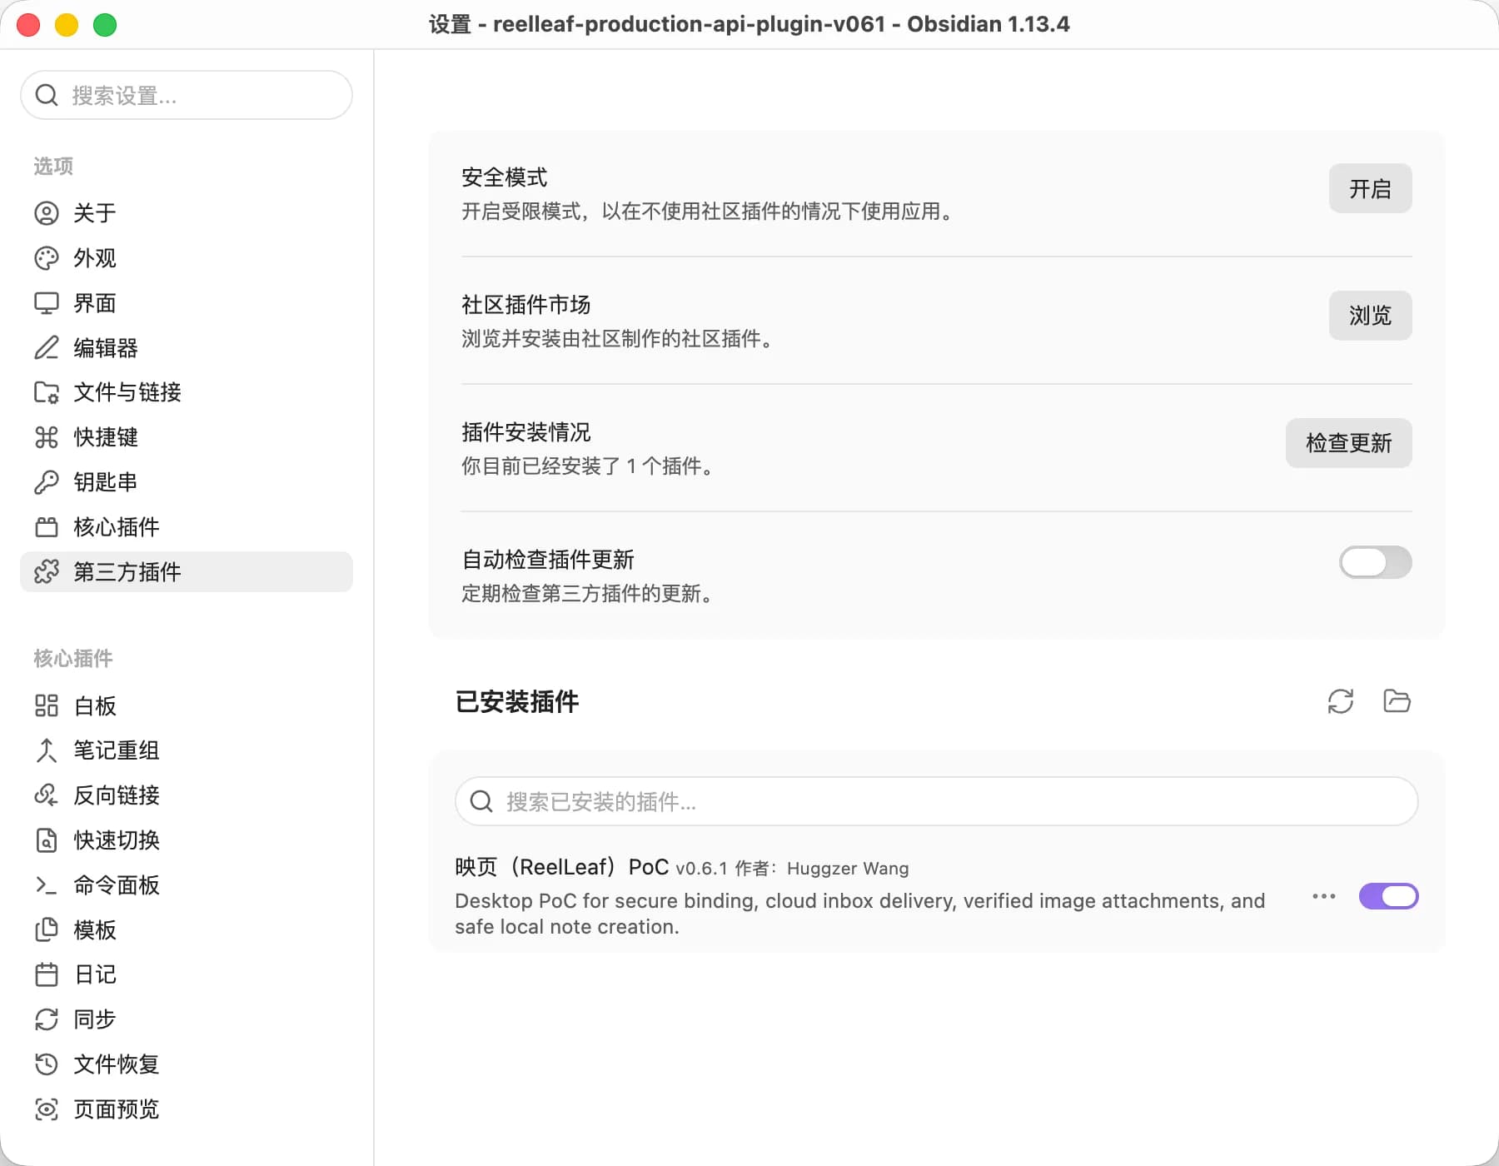Click the 文件恢复 label in the sidebar
The width and height of the screenshot is (1499, 1166).
click(117, 1064)
